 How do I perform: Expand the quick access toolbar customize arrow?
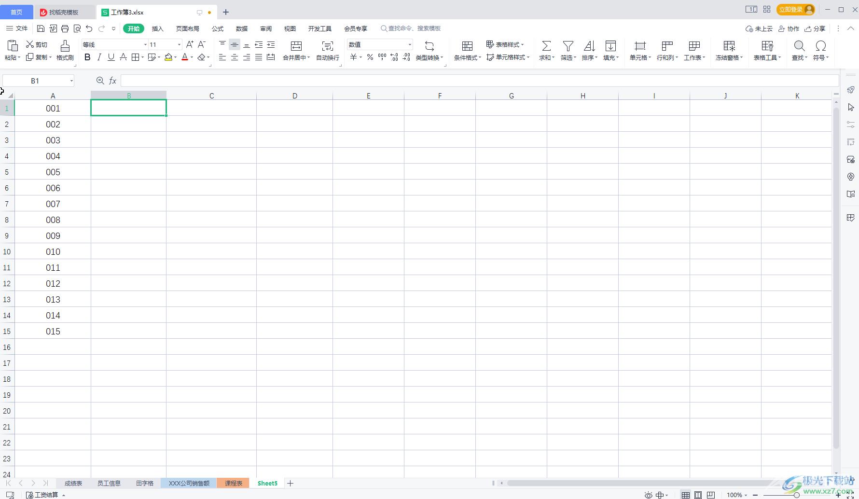point(114,28)
